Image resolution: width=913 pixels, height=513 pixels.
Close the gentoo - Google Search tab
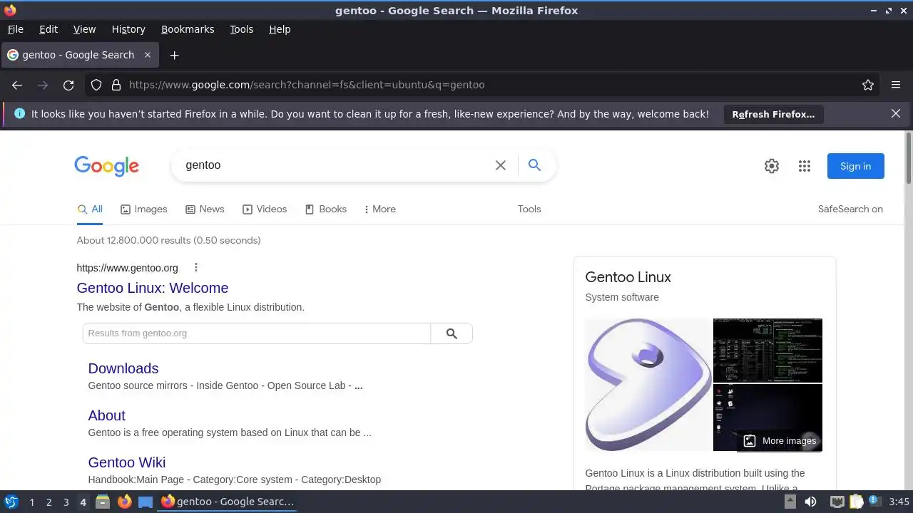point(148,55)
